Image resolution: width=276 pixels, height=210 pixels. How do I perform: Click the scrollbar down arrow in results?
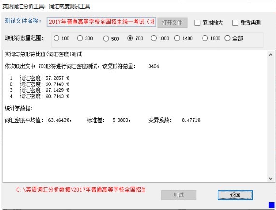point(271,178)
